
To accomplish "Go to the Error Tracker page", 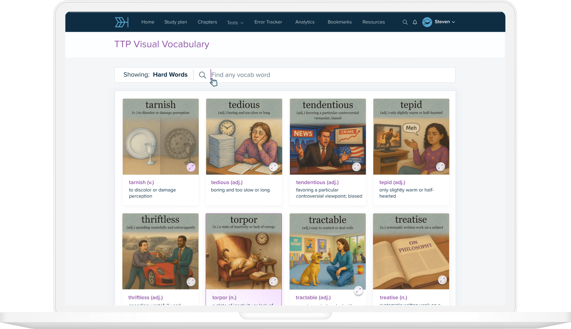I will [x=268, y=22].
